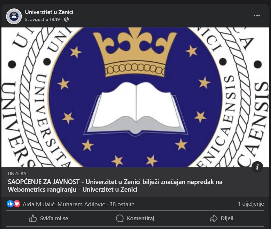Click the share arrow icon beside Dijeli
This screenshot has width=271, height=229.
point(214,218)
